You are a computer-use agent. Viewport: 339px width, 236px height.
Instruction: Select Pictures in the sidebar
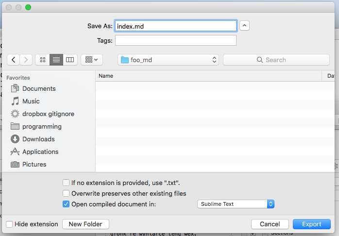34,164
